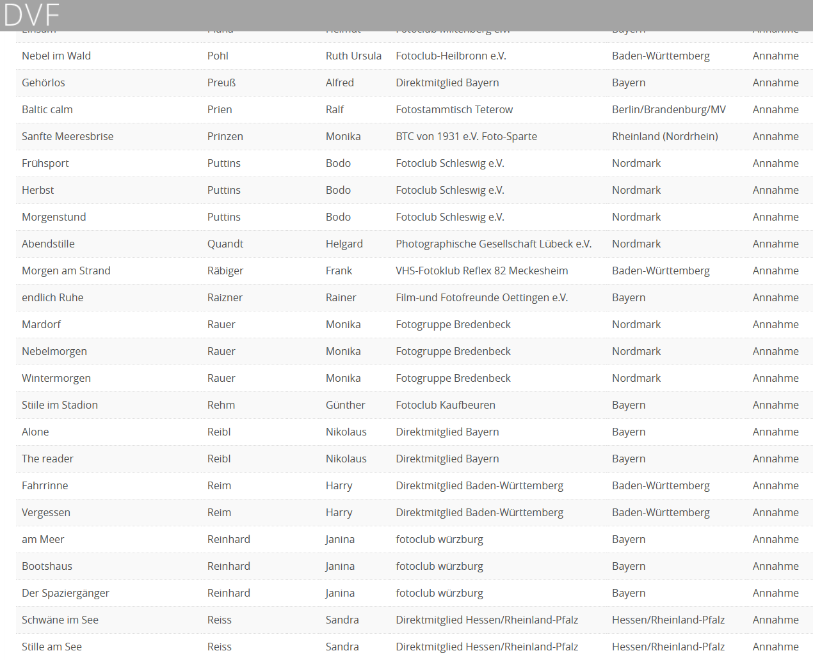Select club 'Fotoclub-Heilbronn e.V.'

pyautogui.click(x=451, y=56)
